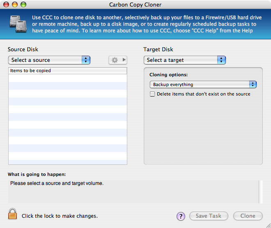Expand the Backup everything cloning options menu

tap(203, 84)
